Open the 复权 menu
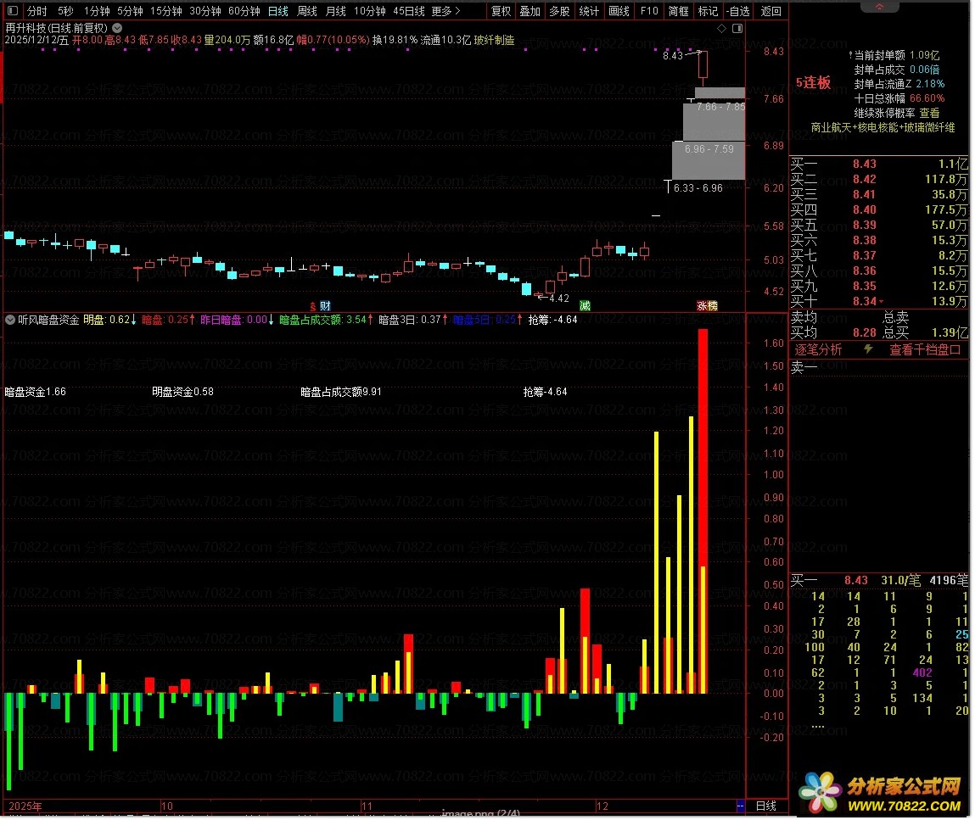Viewport: 975px width, 820px height. click(x=502, y=10)
